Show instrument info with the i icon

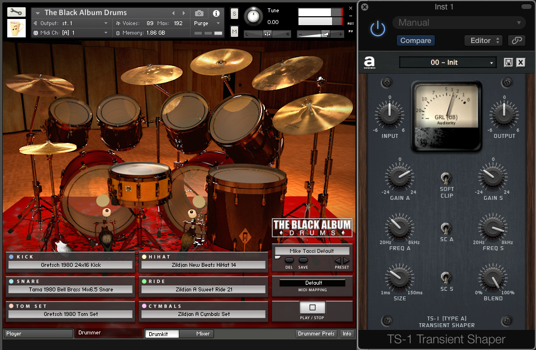tap(216, 13)
